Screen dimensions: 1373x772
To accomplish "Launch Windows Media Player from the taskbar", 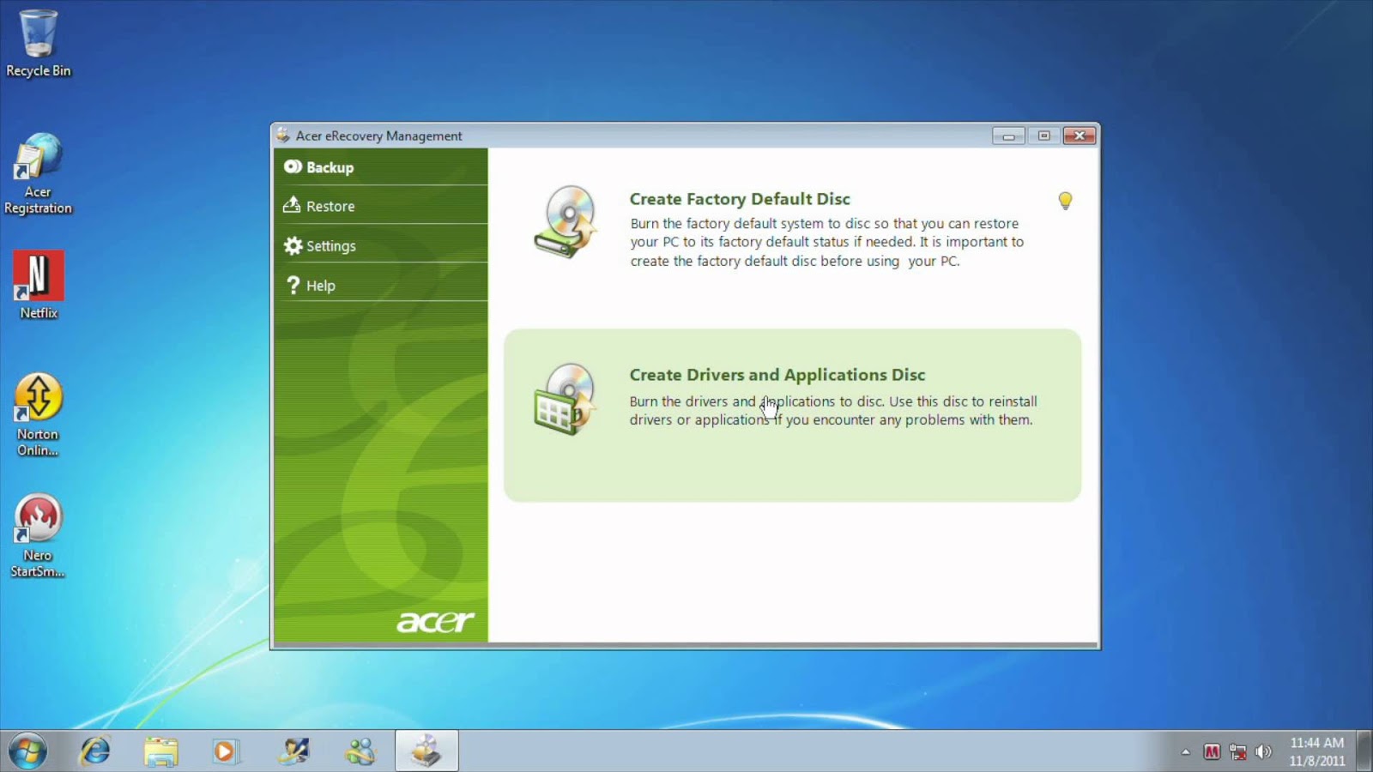I will pos(224,751).
